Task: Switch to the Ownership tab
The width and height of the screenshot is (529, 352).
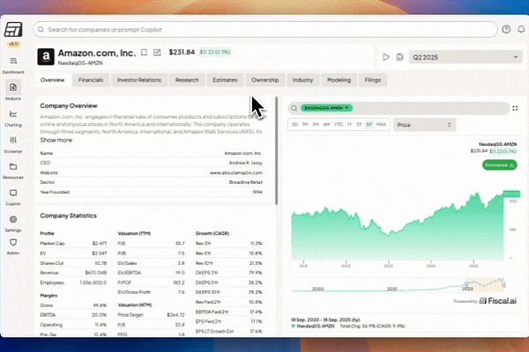Action: coord(265,80)
